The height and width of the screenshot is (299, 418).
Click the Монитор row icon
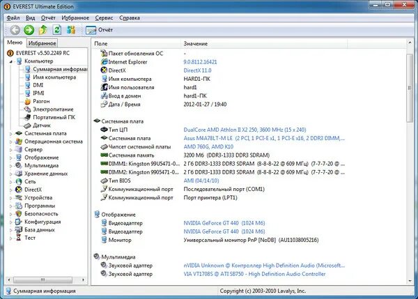click(104, 240)
